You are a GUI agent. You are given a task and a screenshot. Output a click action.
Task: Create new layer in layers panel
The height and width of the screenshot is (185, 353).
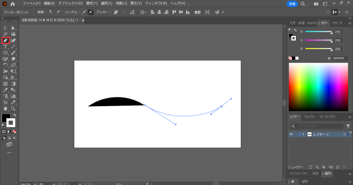337,167
